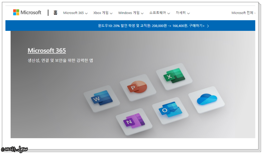Click the Excel app icon
Screen dimensions: 263x154
(175, 76)
